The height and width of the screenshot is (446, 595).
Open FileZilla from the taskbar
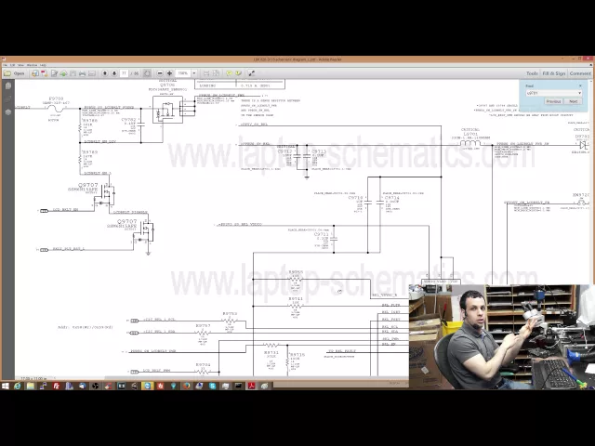[x=56, y=387]
